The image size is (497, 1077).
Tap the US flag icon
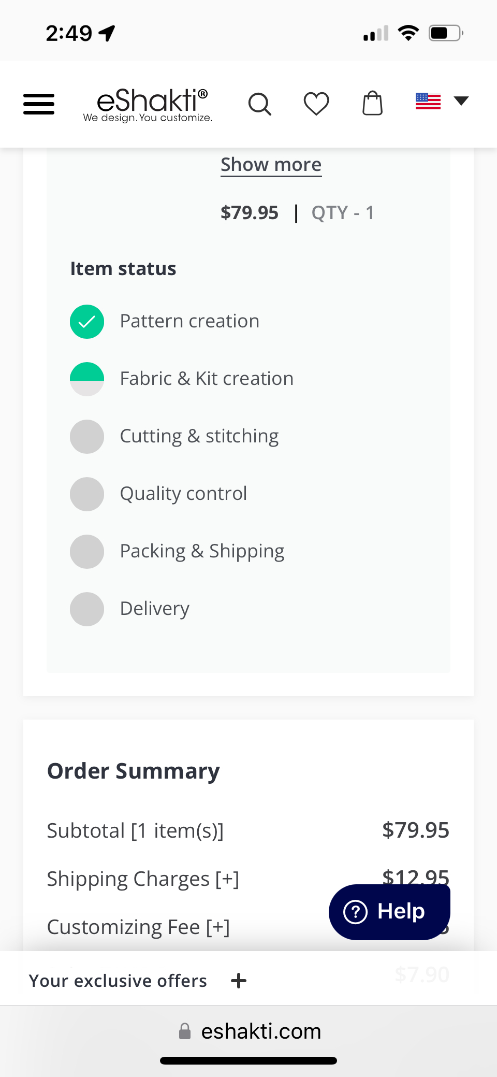(428, 101)
